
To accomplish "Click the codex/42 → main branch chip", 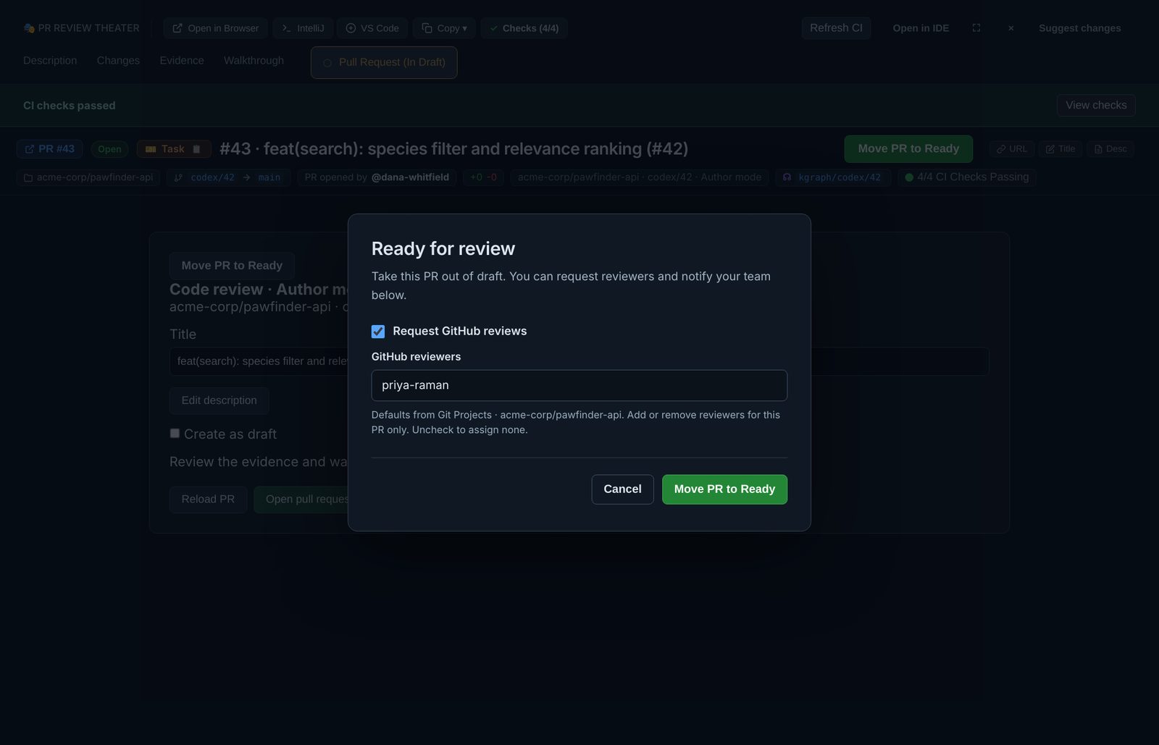I will [x=228, y=177].
